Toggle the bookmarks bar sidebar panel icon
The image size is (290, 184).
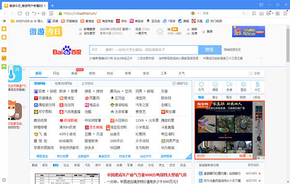4,21
